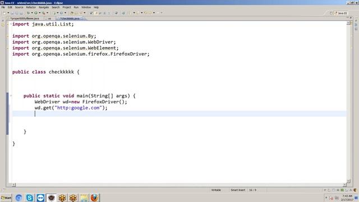
Task: Click the public class checkkkkk line
Action: point(46,72)
